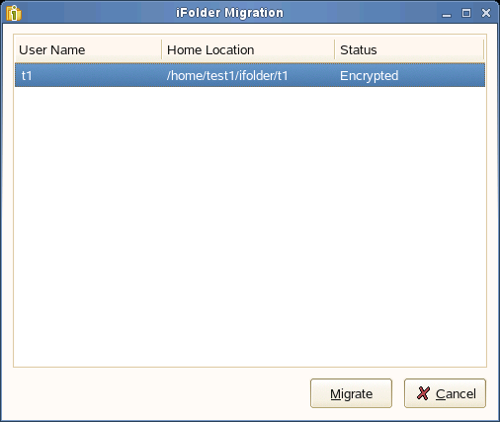Sort by the Status column header

[409, 49]
